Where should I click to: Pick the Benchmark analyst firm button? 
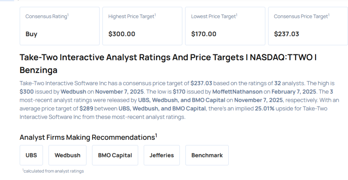click(x=207, y=155)
